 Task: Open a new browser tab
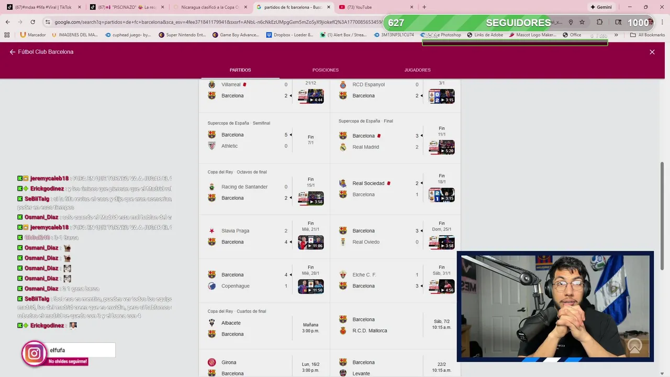point(424,7)
